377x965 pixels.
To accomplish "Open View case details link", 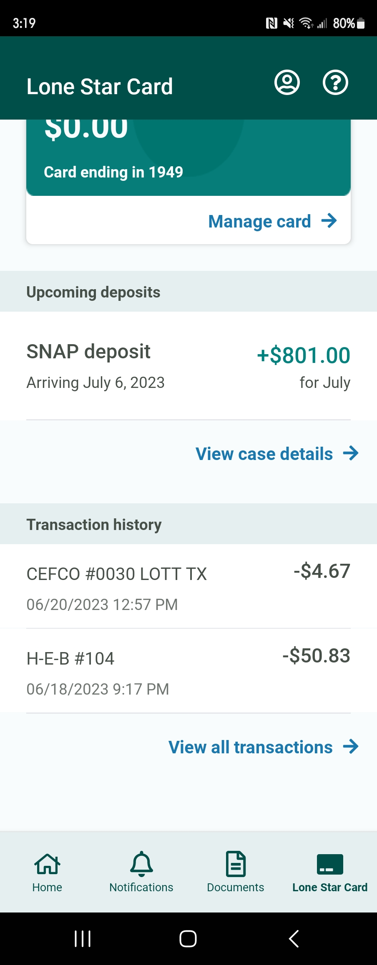I will pos(264,454).
